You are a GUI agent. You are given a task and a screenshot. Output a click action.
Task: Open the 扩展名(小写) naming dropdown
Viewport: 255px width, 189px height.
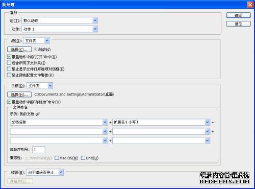pyautogui.click(x=161, y=122)
